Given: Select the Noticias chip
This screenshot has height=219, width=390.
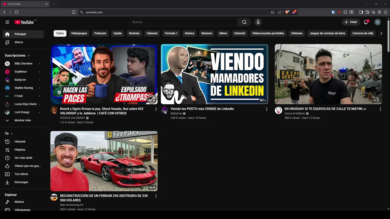Looking at the screenshot, I should (x=134, y=33).
